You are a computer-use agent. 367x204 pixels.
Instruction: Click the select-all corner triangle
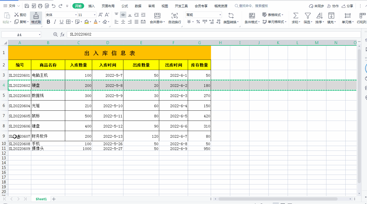point(5,43)
